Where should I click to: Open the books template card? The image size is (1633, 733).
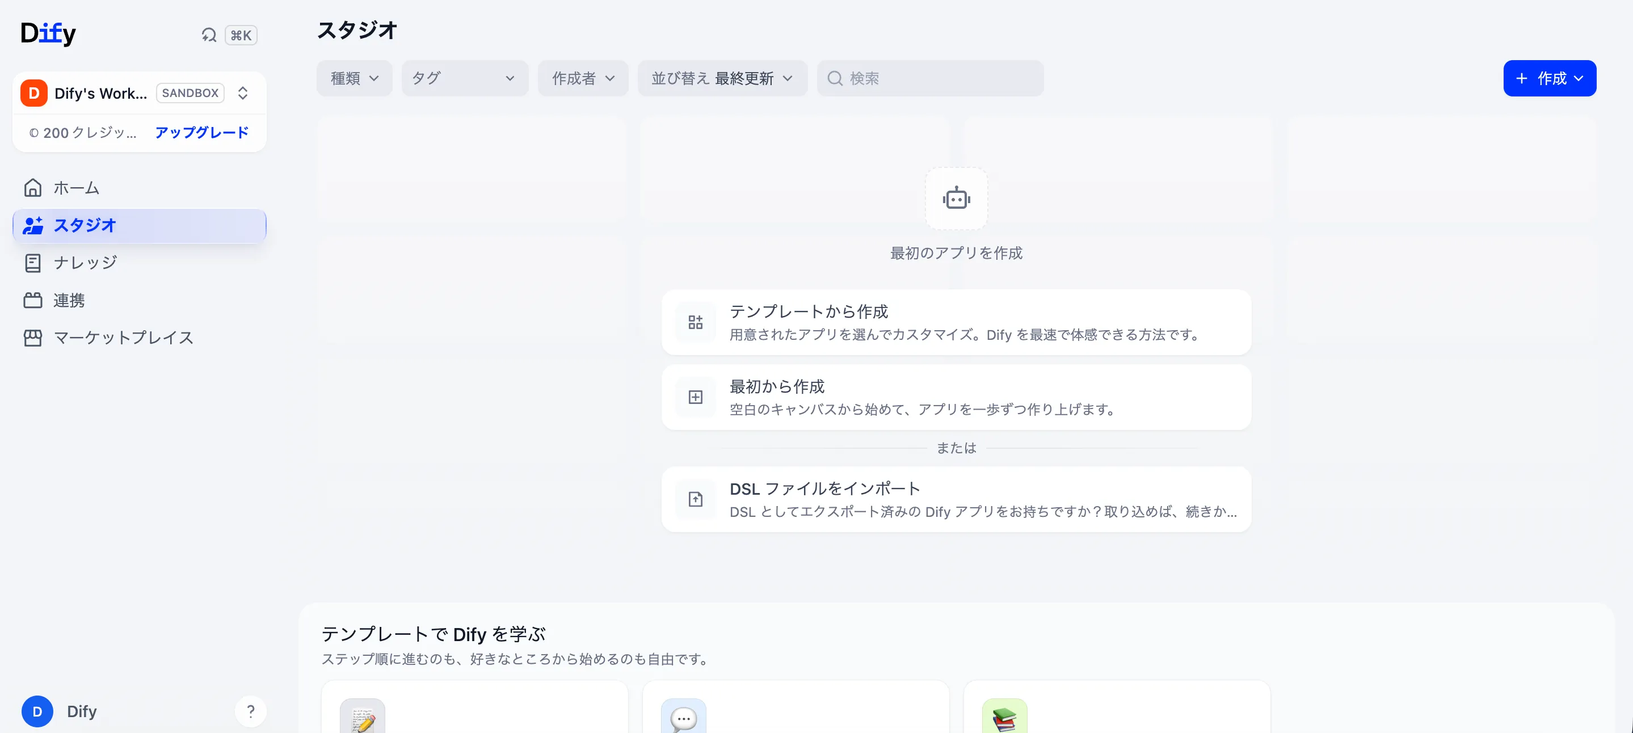pos(1117,707)
